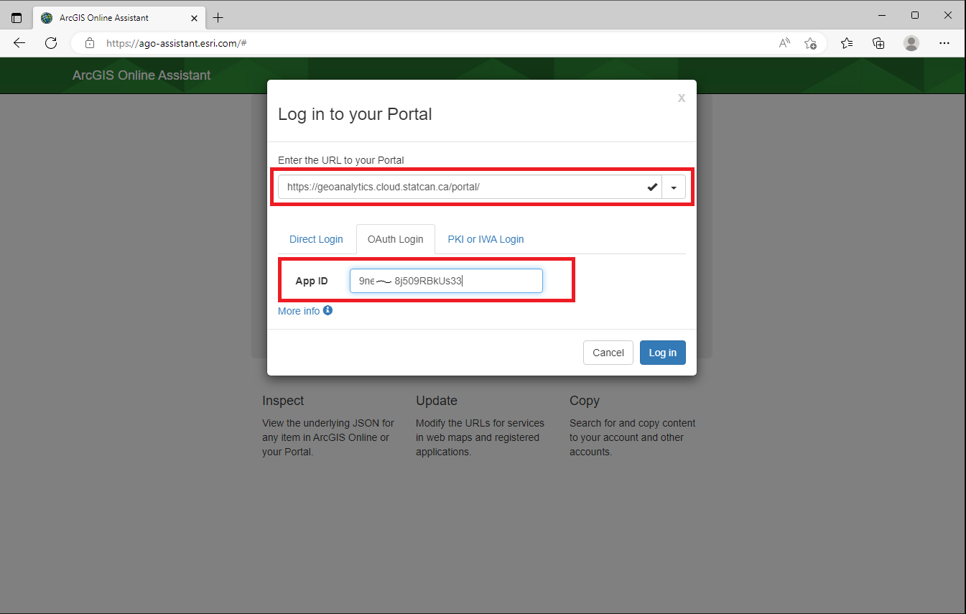Click the URL validation checkmark icon
Viewport: 966px width, 614px height.
[652, 187]
